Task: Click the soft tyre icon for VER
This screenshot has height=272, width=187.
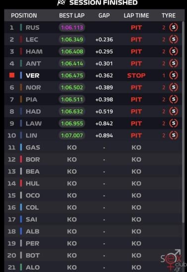Action: [174, 75]
